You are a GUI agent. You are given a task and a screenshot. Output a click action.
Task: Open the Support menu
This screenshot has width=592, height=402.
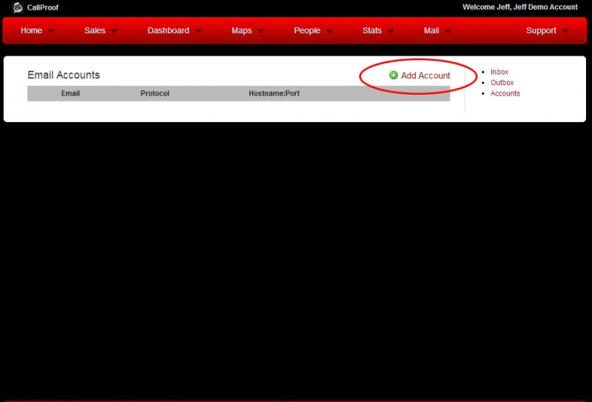point(541,30)
